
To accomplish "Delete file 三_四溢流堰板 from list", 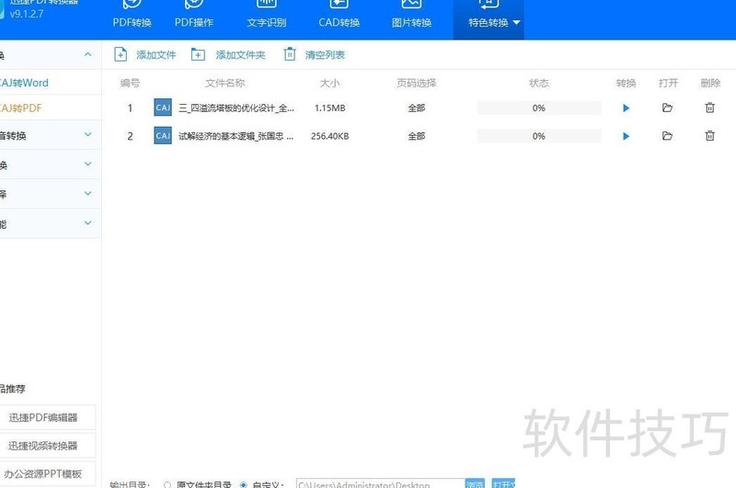I will coord(709,108).
